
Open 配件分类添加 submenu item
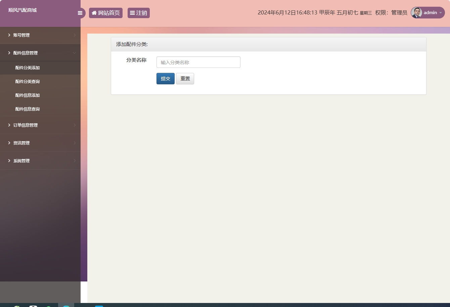point(40,68)
